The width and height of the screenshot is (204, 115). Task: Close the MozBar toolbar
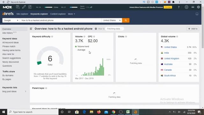click(x=198, y=7)
